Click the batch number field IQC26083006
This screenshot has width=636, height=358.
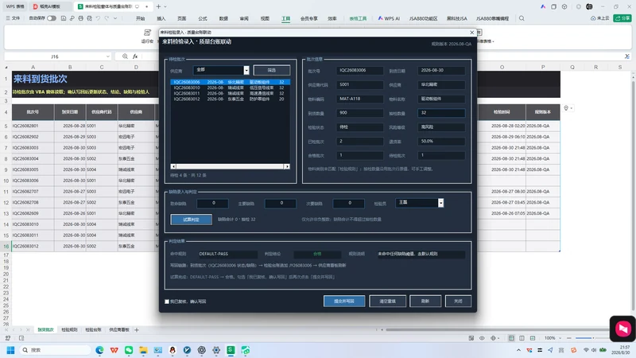pos(360,70)
